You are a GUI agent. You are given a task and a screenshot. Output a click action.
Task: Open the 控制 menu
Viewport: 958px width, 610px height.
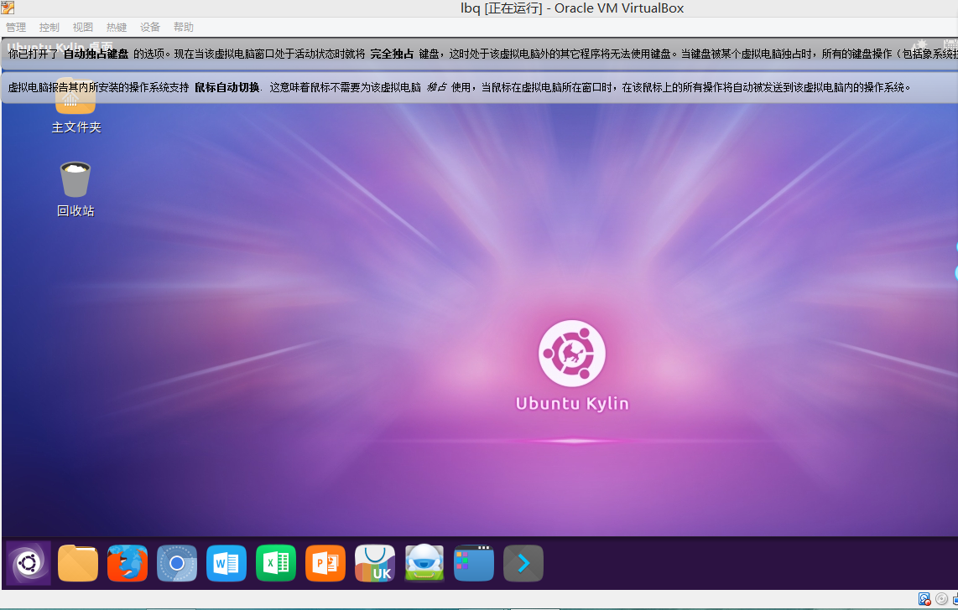click(49, 27)
